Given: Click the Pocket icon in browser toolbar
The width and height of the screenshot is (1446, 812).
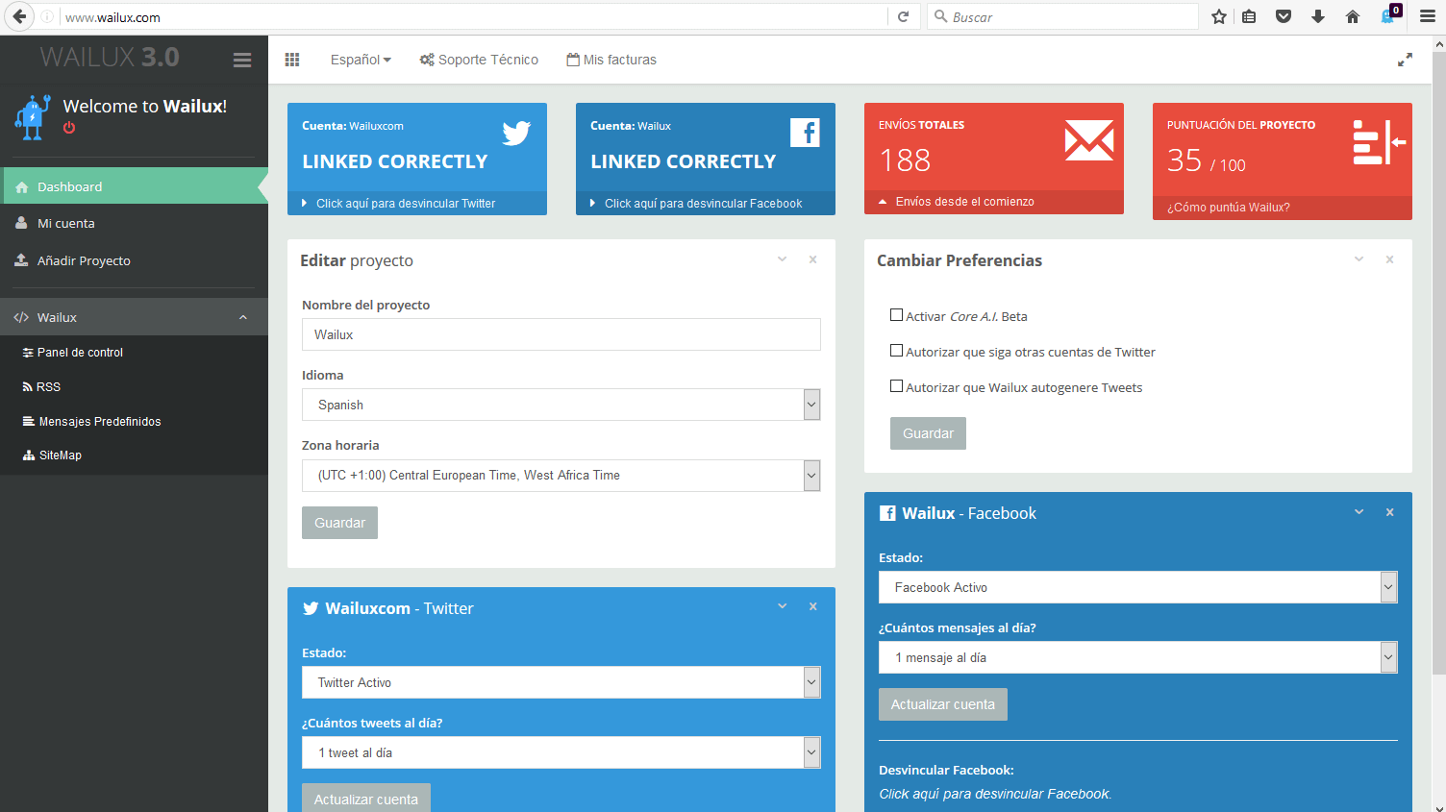Looking at the screenshot, I should tap(1284, 16).
